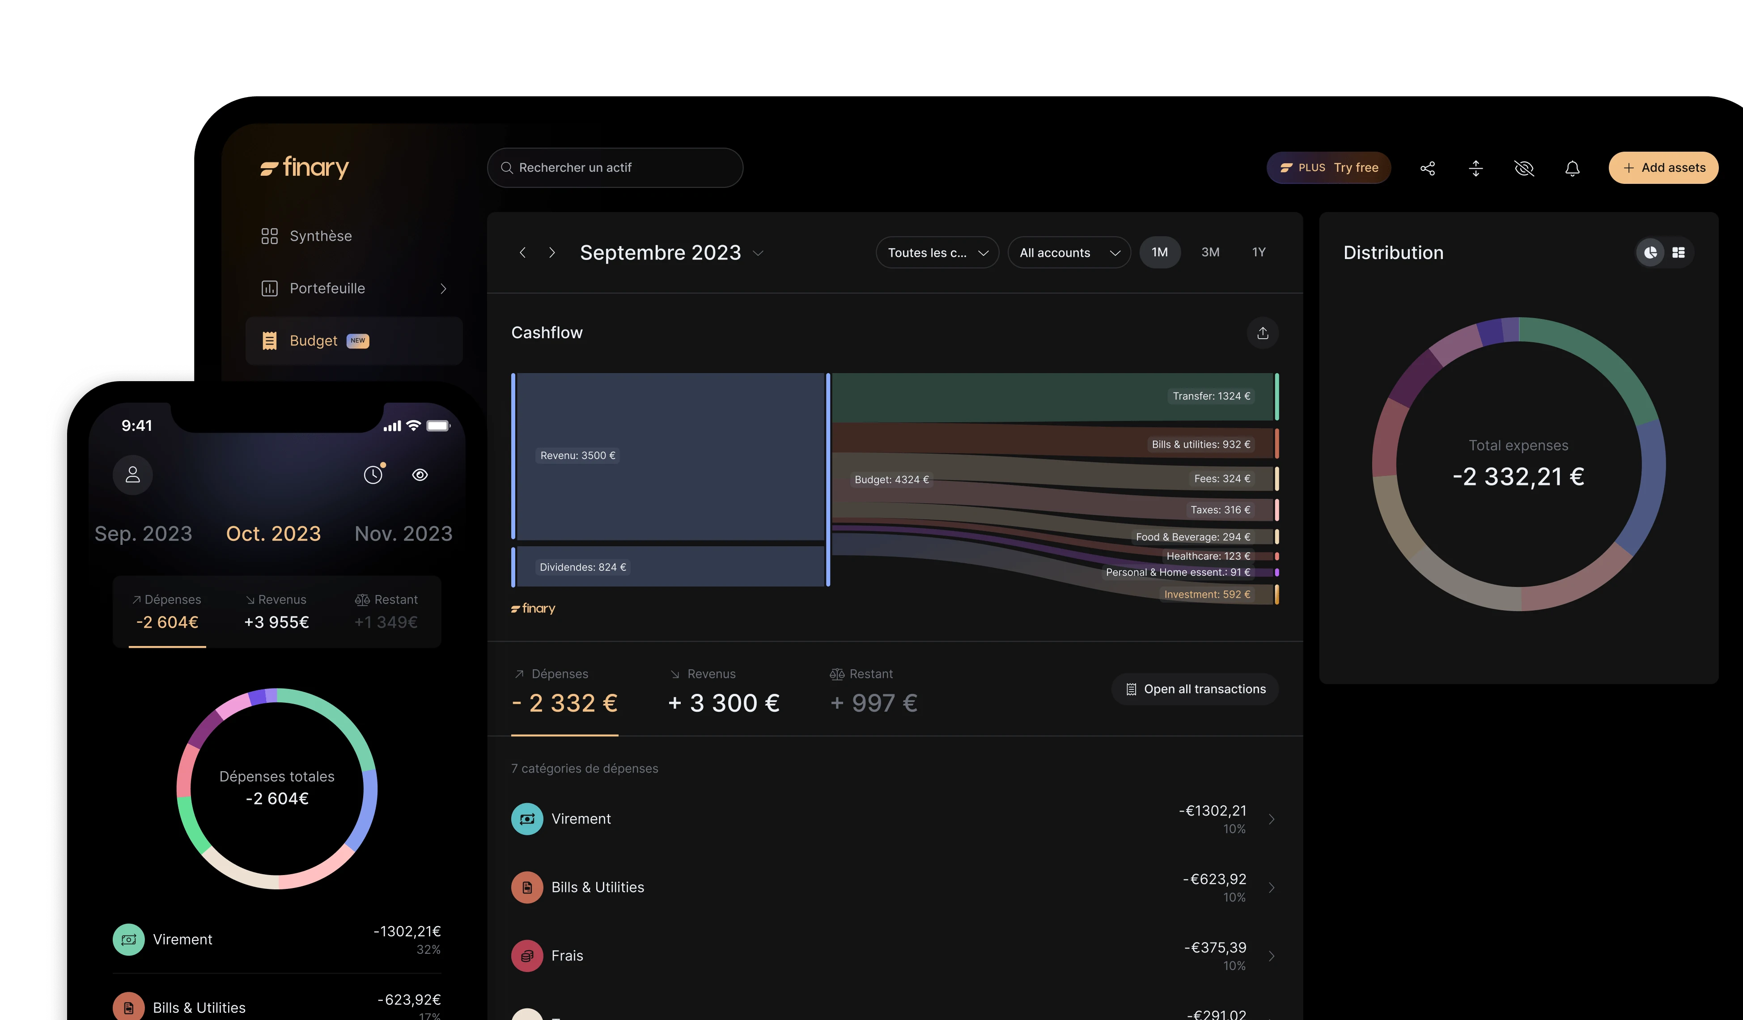Click the Rechercher un actif search field
This screenshot has width=1743, height=1020.
(x=615, y=168)
